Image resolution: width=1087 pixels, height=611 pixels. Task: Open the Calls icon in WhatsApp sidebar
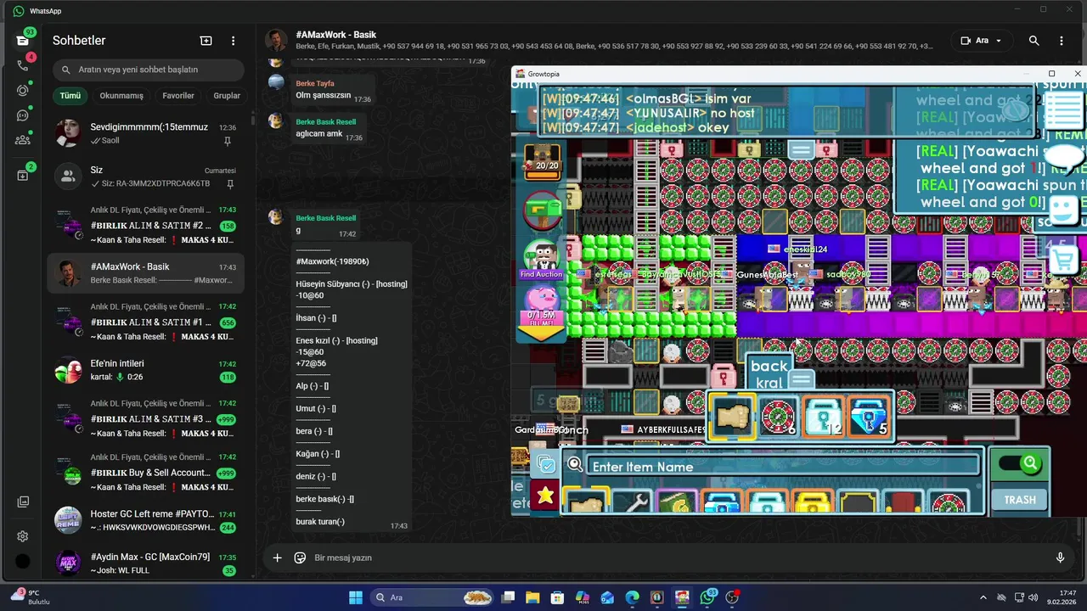(23, 65)
